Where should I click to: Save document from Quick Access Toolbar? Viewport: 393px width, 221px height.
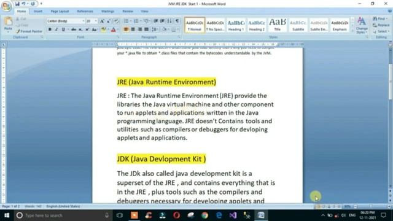pyautogui.click(x=17, y=4)
